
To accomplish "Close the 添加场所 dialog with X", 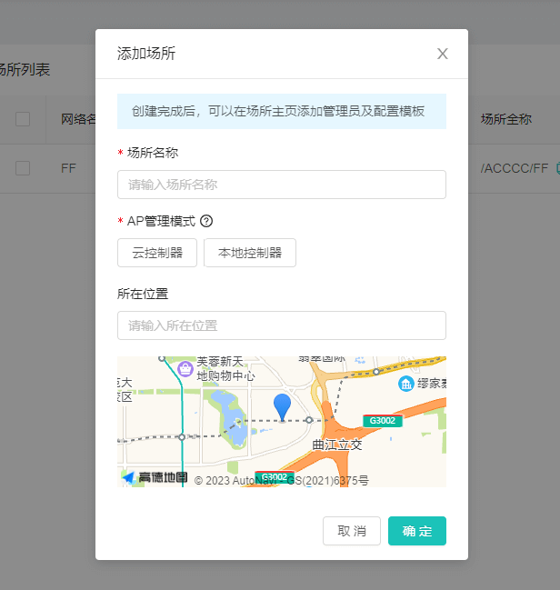I will tap(443, 54).
